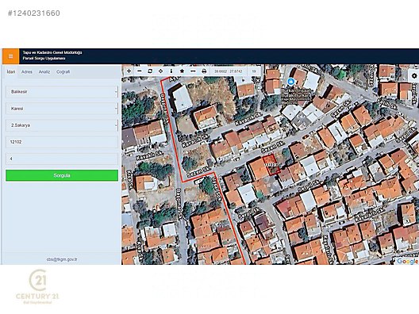Image resolution: width=419 pixels, height=314 pixels.
Task: Click the refresh map icon
Action: pos(150,71)
